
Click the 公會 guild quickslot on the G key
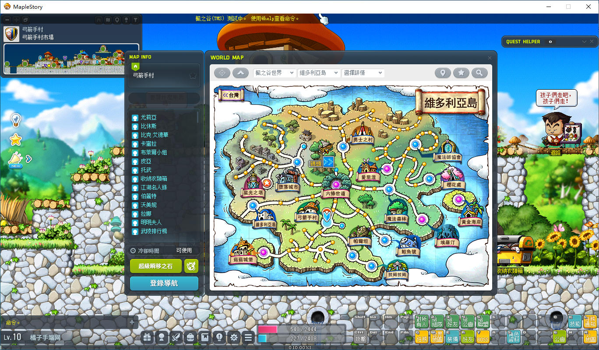point(559,336)
